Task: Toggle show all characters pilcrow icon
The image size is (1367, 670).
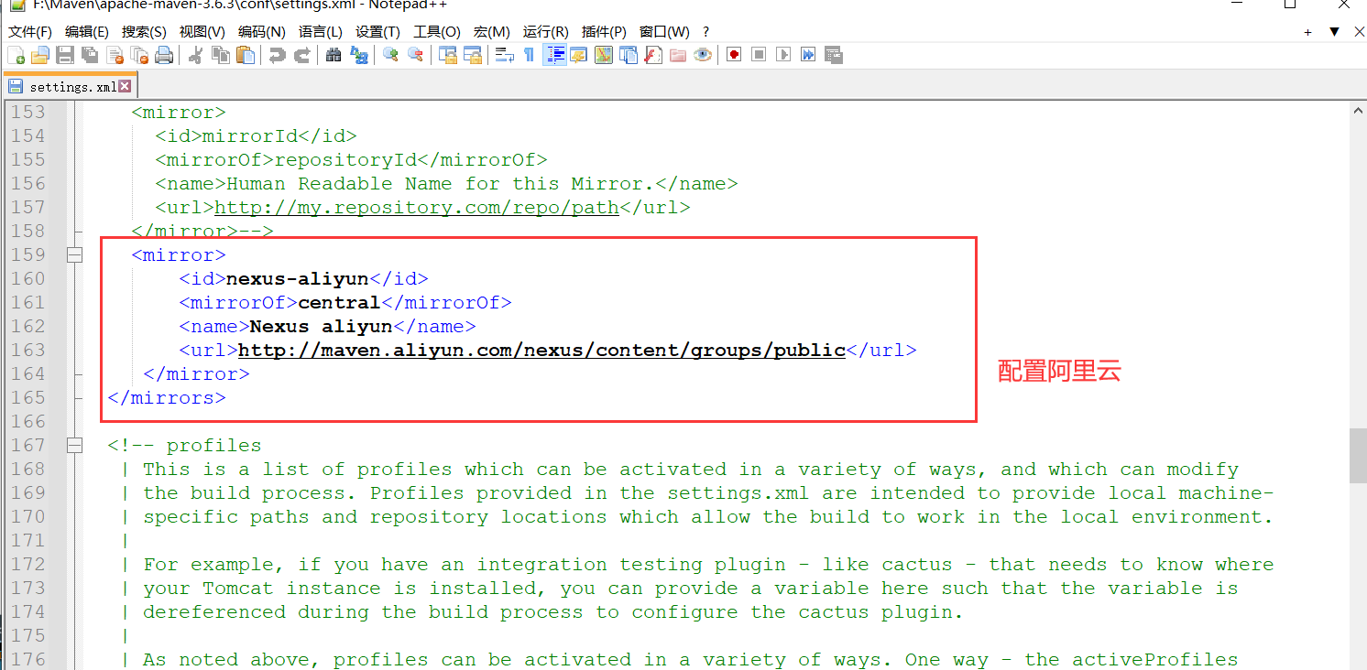Action: click(x=529, y=56)
